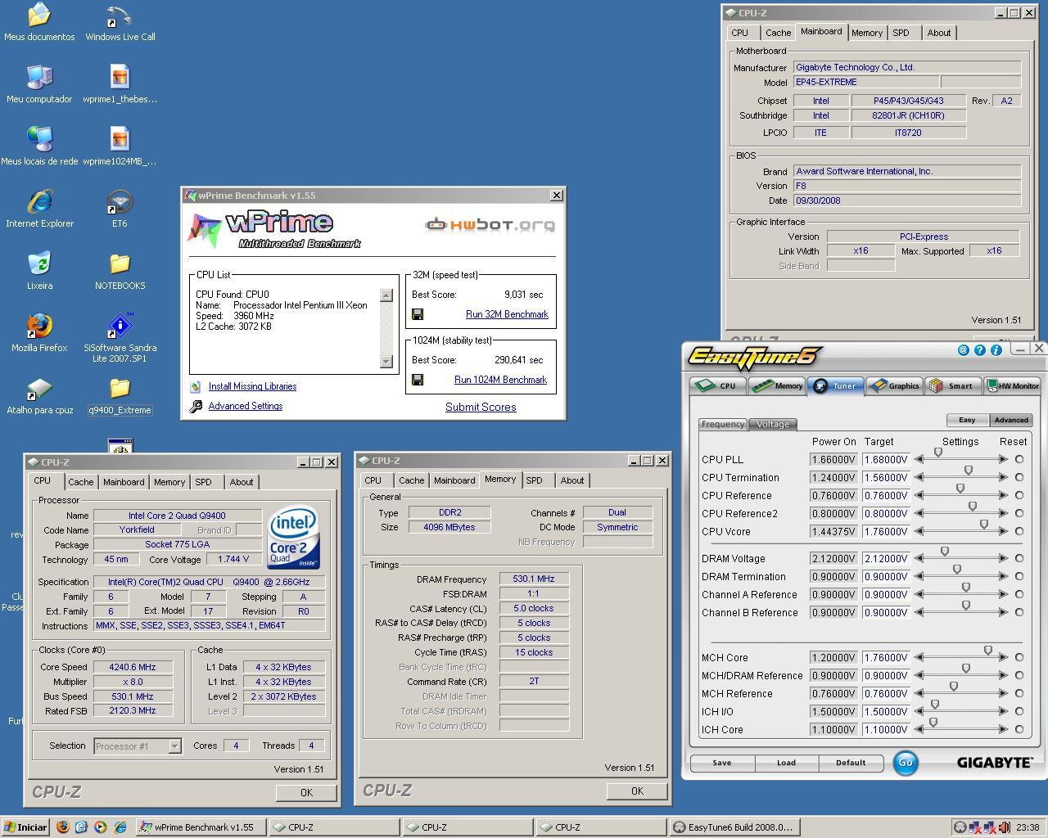Image resolution: width=1048 pixels, height=838 pixels.
Task: Click DRAM Voltage slider handle
Action: (x=945, y=552)
